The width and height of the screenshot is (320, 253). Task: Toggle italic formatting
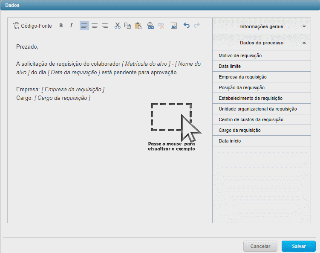coord(71,26)
